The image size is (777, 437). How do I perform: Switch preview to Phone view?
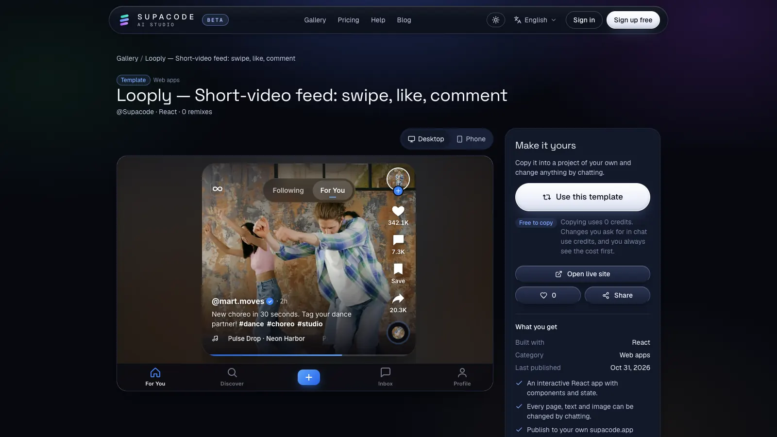(471, 139)
